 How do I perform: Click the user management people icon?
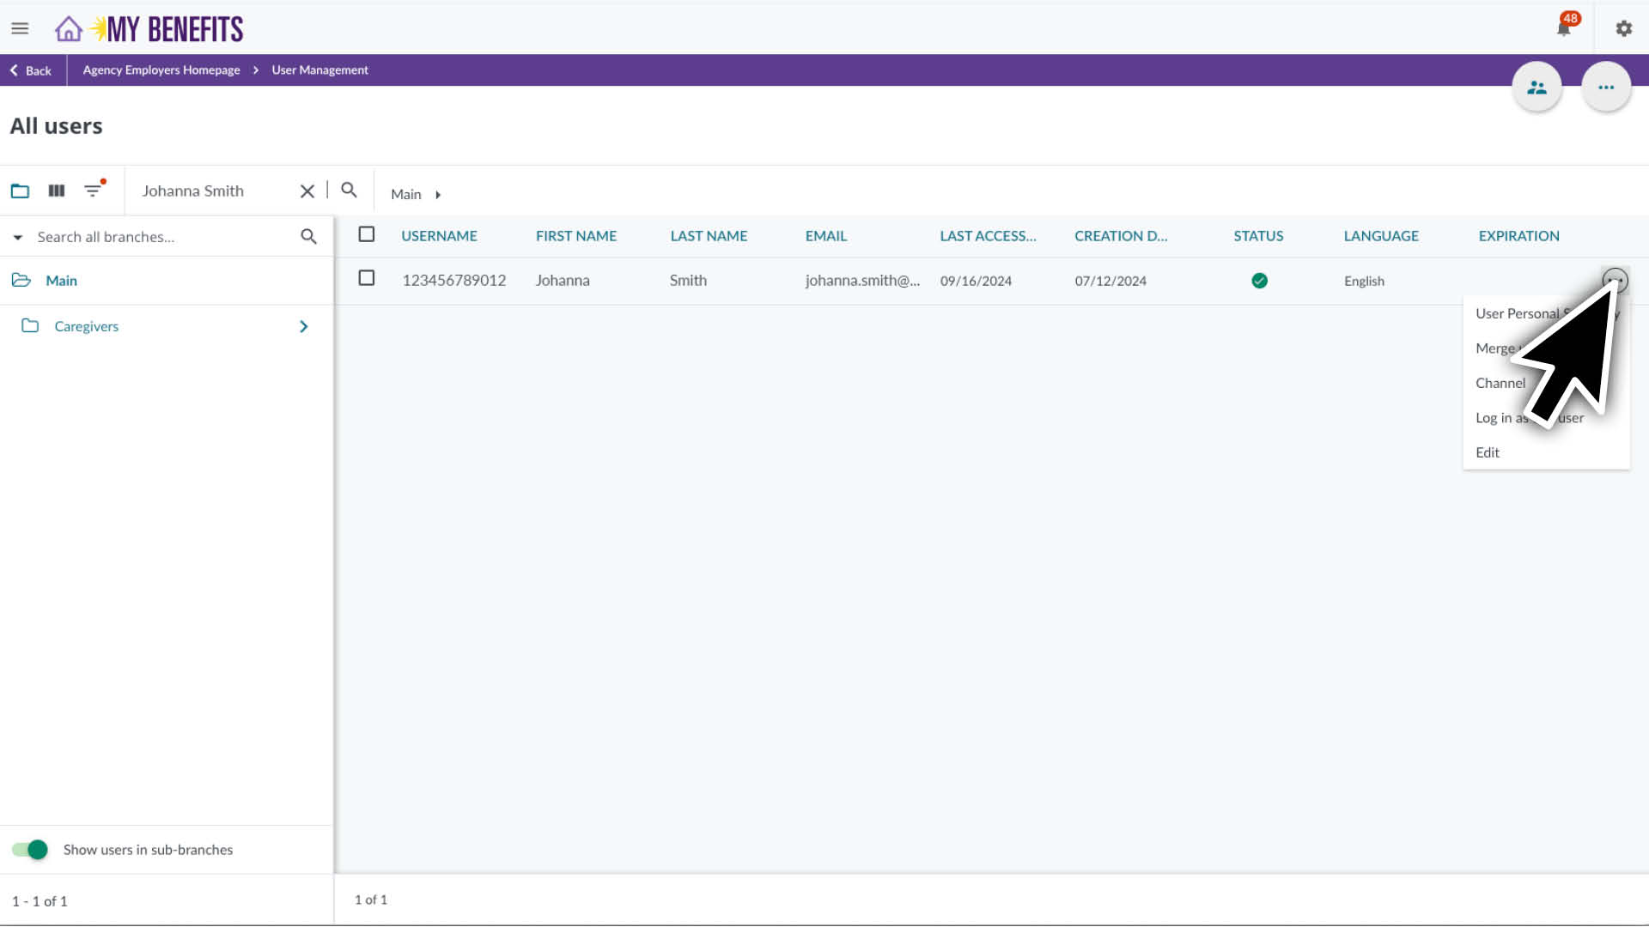click(1537, 86)
